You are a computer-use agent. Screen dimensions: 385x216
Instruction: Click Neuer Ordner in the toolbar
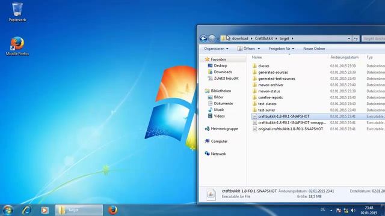coord(314,49)
